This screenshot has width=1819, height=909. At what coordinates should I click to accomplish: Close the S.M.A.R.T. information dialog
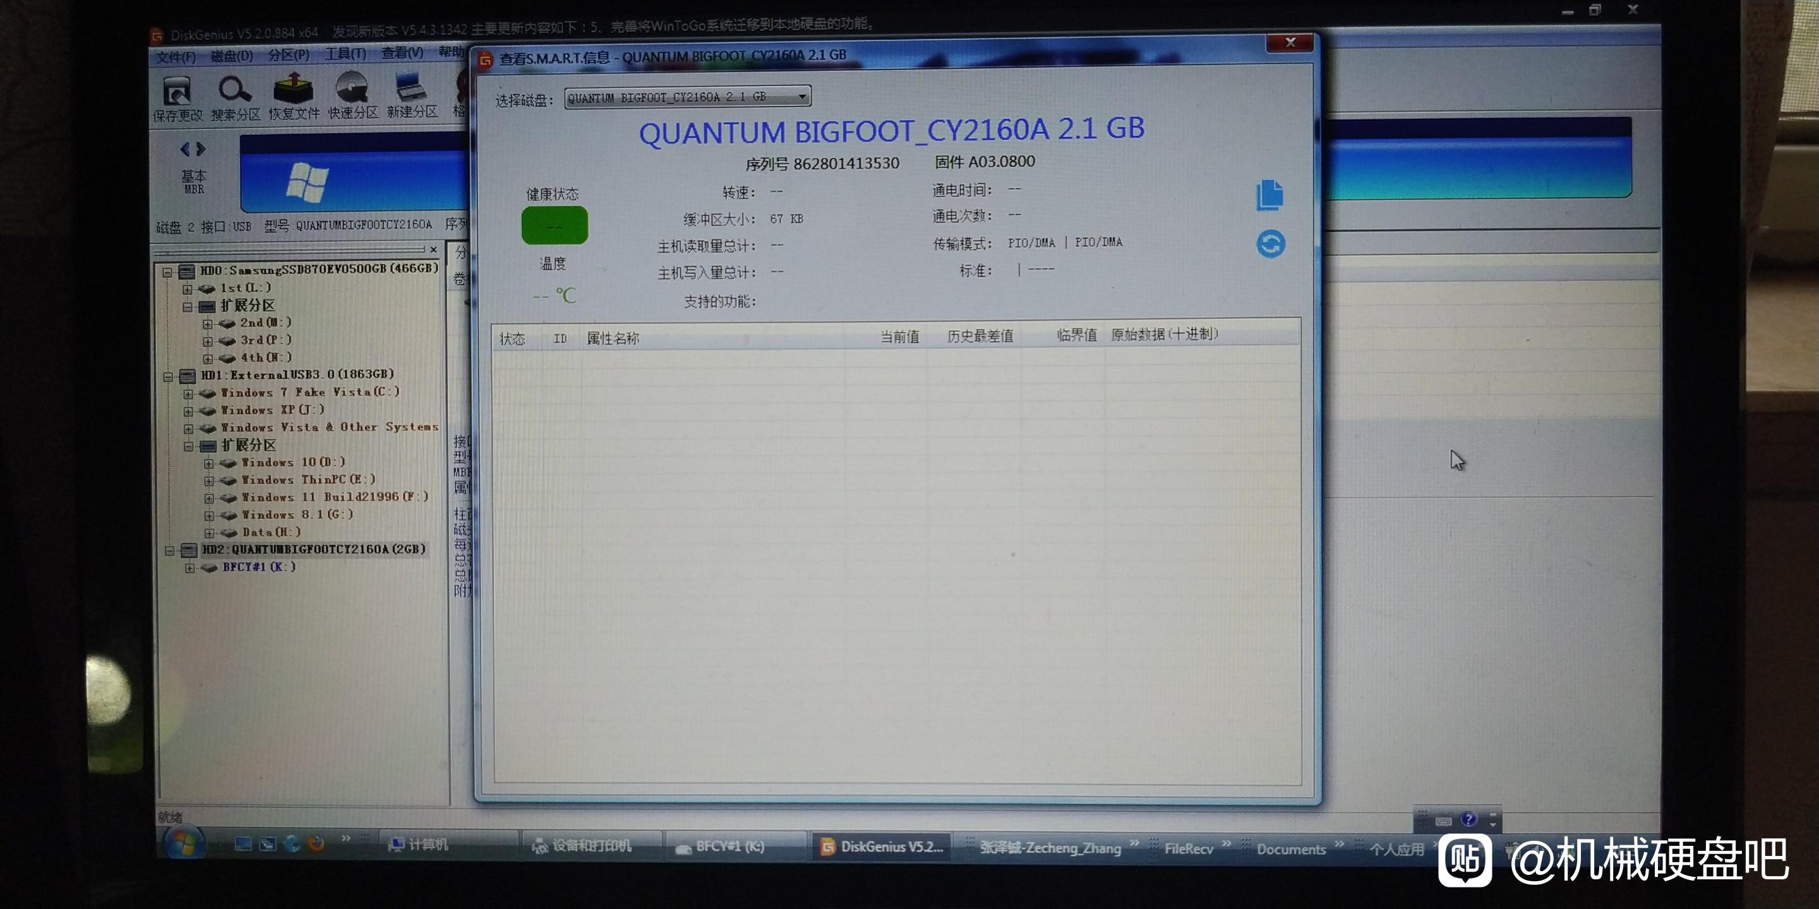coord(1290,43)
